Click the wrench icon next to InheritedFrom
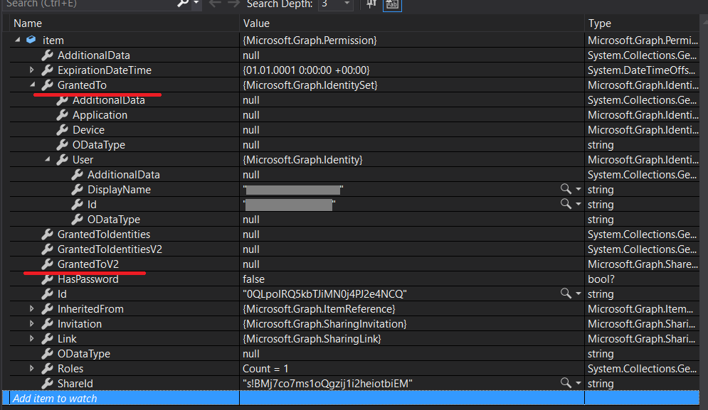The width and height of the screenshot is (708, 410). (x=47, y=308)
